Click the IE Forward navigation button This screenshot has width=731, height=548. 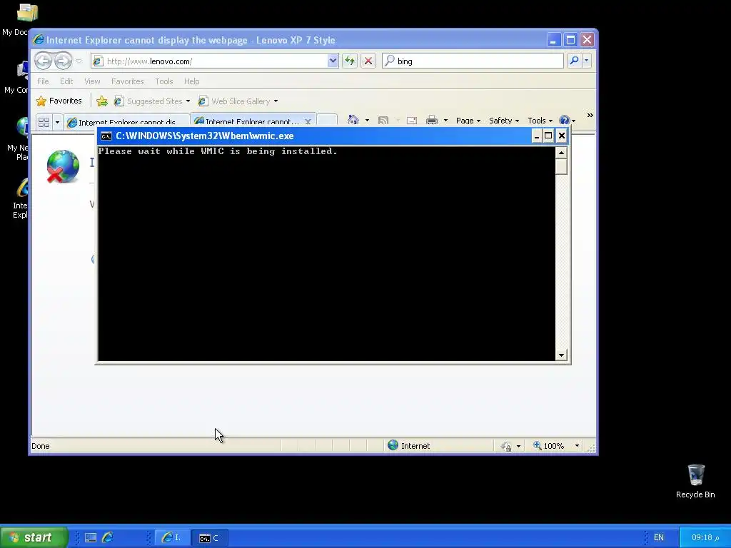point(63,61)
